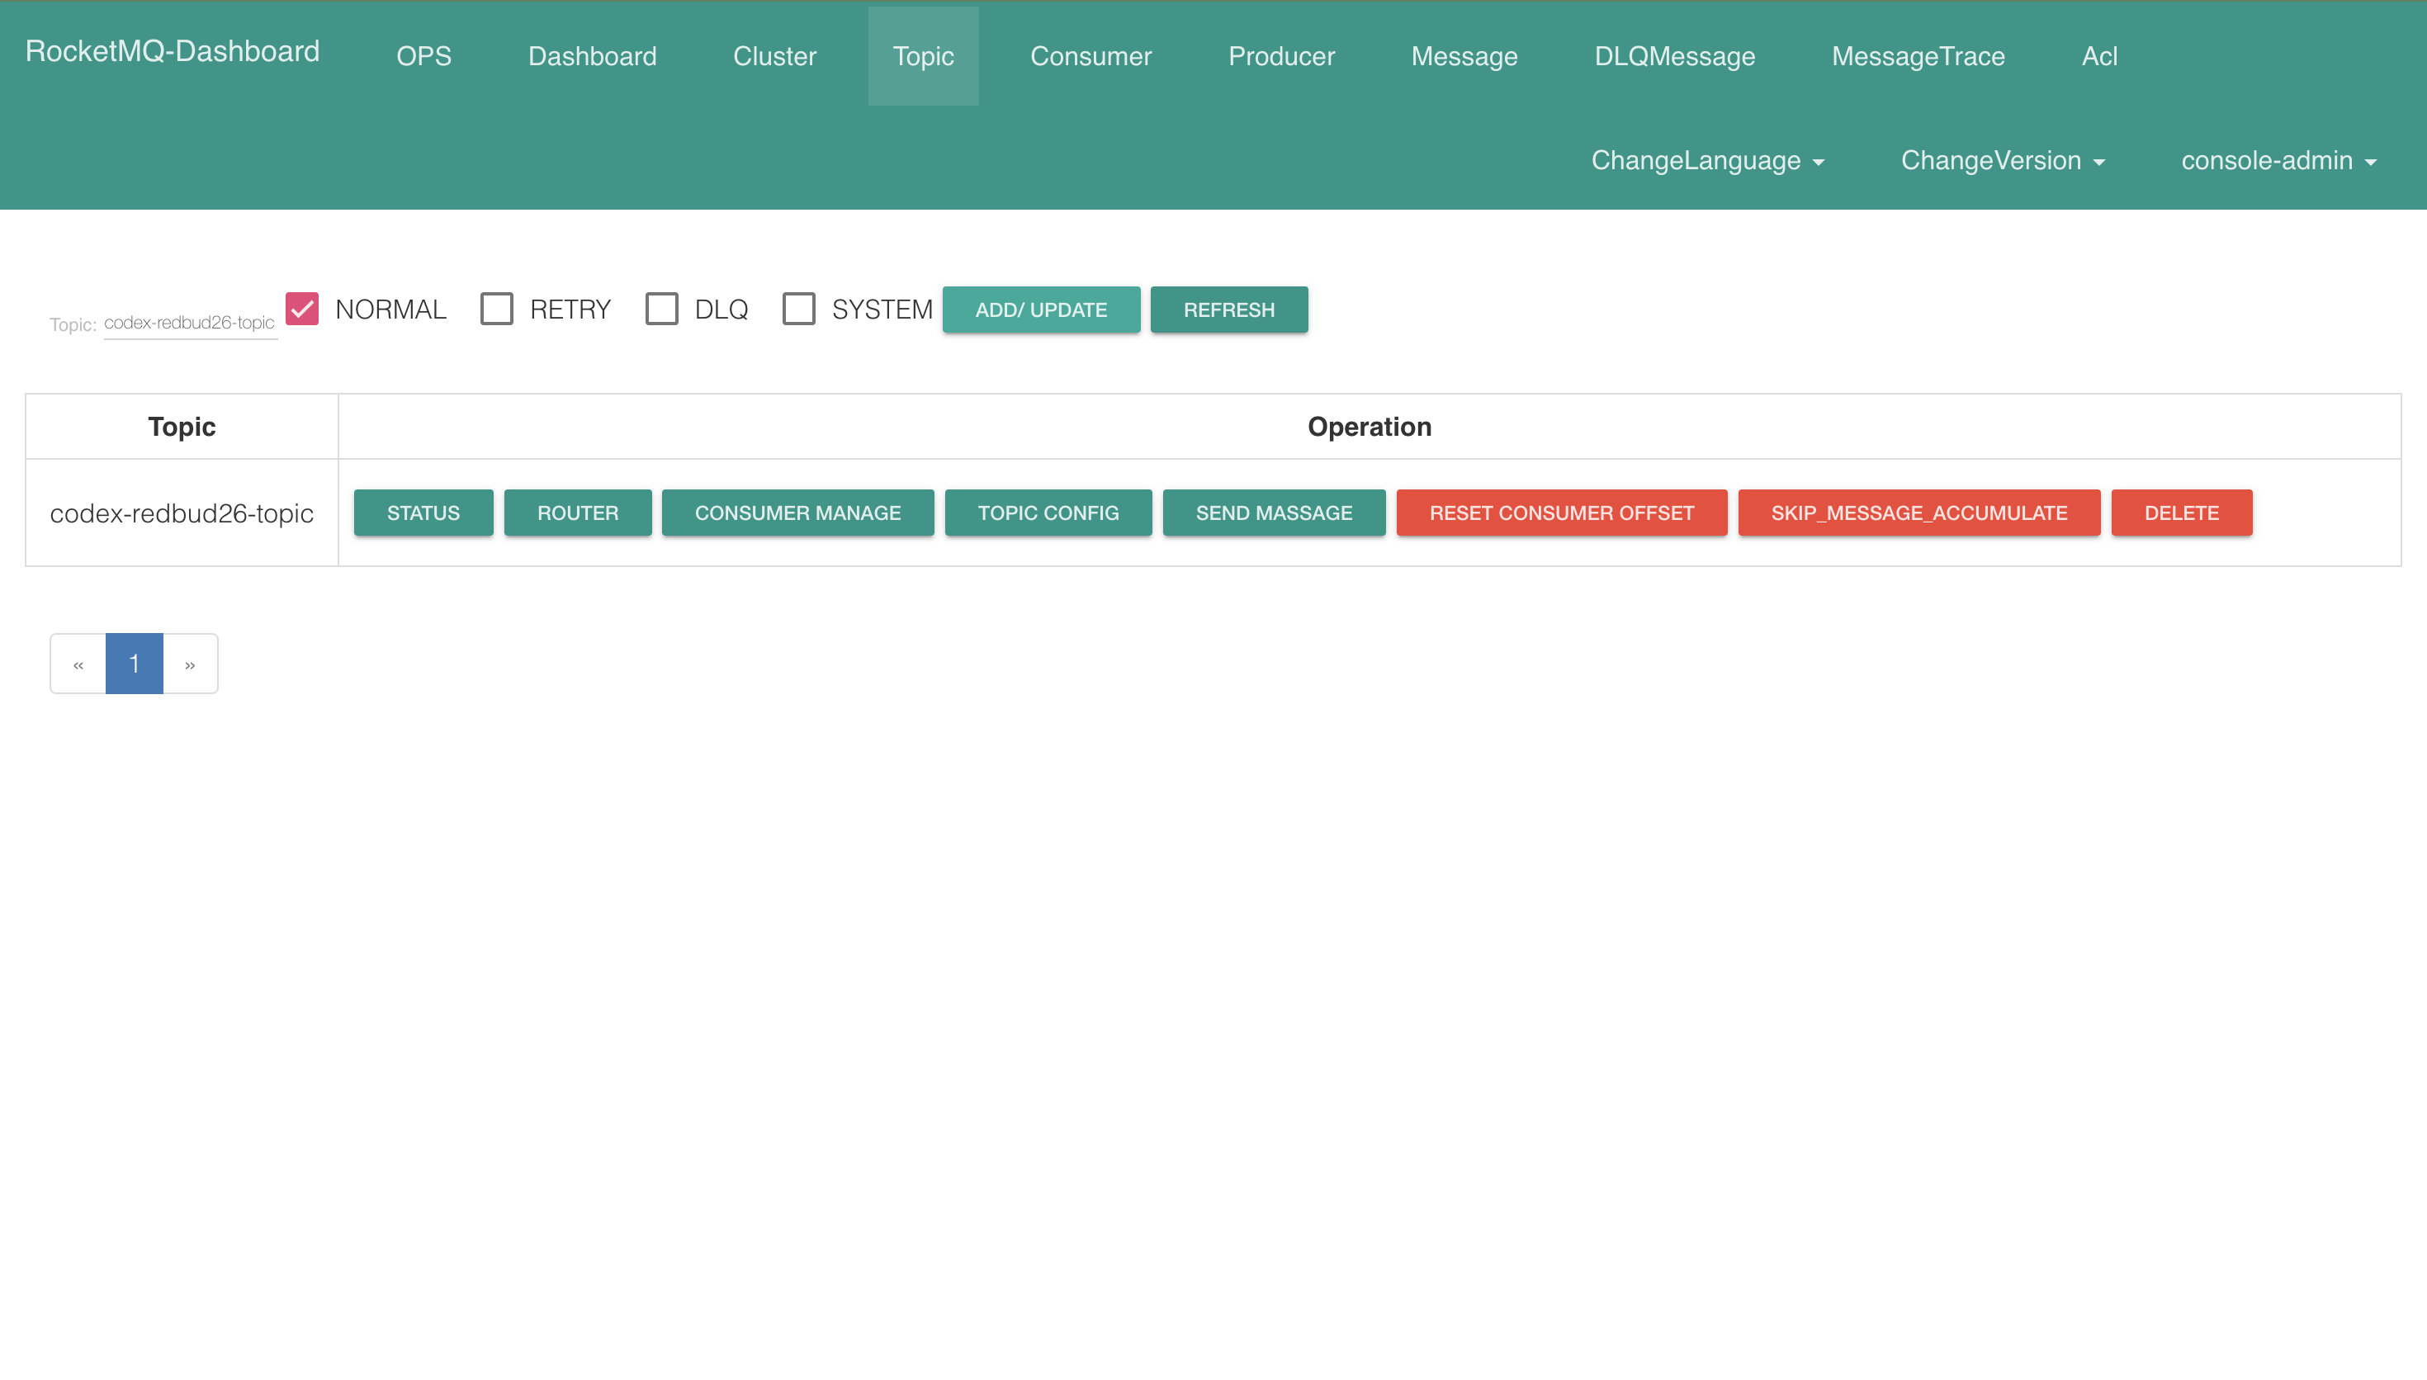Go to previous page of results
The height and width of the screenshot is (1380, 2427).
pyautogui.click(x=78, y=664)
